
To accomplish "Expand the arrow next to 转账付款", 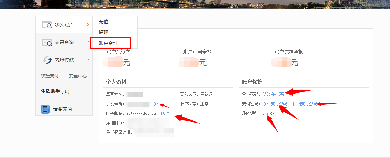I will (88, 59).
